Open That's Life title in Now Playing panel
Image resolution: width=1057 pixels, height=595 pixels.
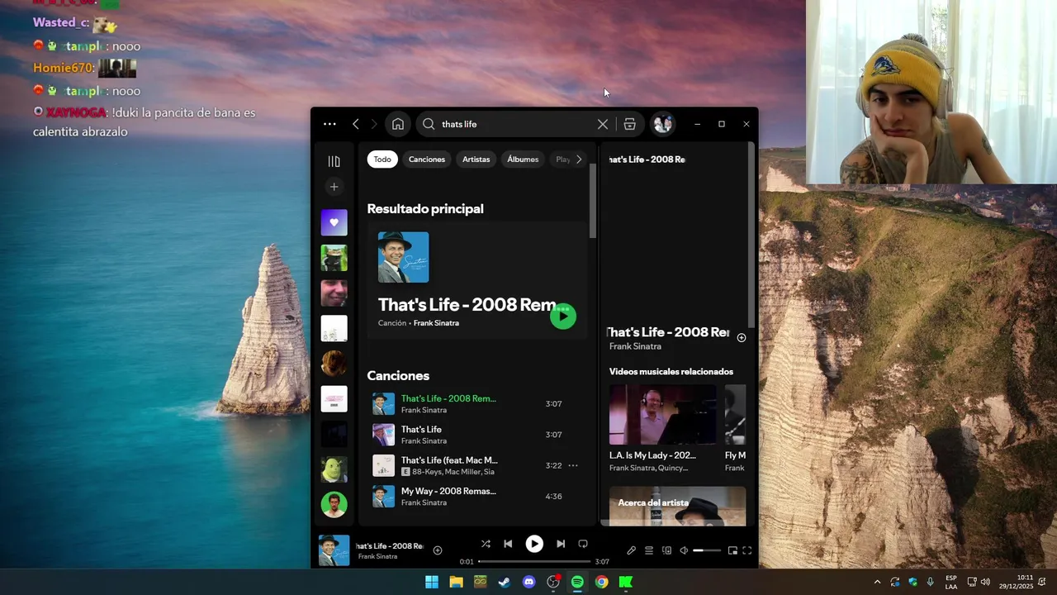[669, 332]
